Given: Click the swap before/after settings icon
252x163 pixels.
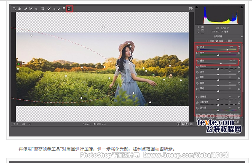Looking at the screenshot, I should point(183,124).
